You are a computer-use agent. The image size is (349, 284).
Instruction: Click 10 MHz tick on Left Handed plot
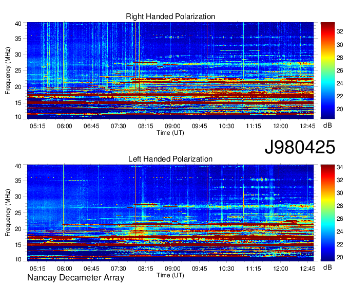[x=18, y=259]
